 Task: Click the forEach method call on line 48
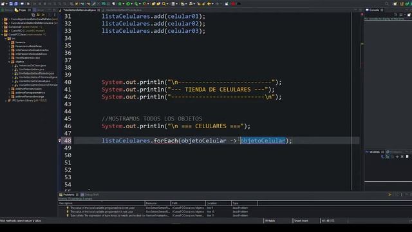165,140
